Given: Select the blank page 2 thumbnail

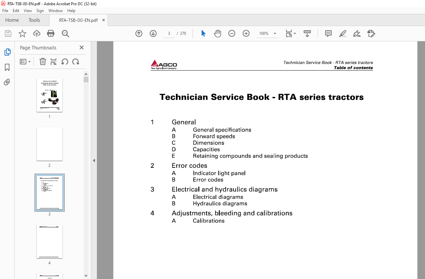Looking at the screenshot, I should tap(49, 144).
